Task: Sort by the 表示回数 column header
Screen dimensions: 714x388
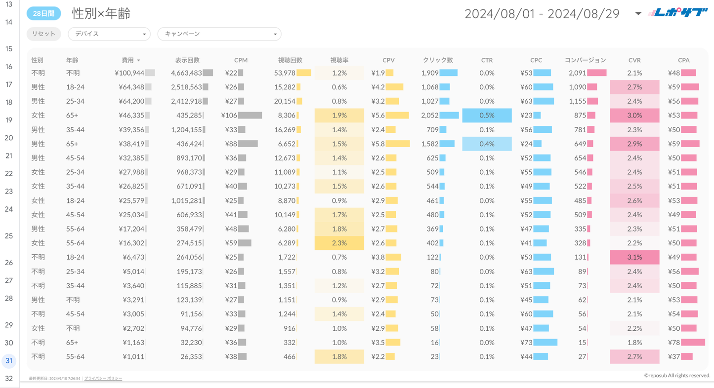Action: tap(187, 60)
